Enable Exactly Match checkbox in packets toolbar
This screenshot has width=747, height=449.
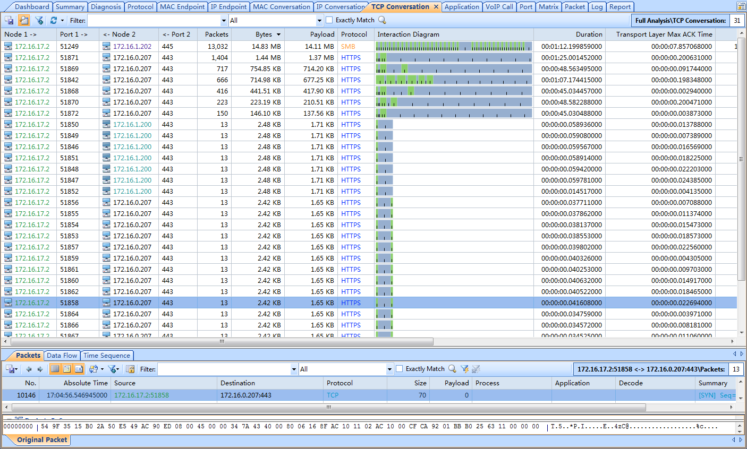pos(400,369)
